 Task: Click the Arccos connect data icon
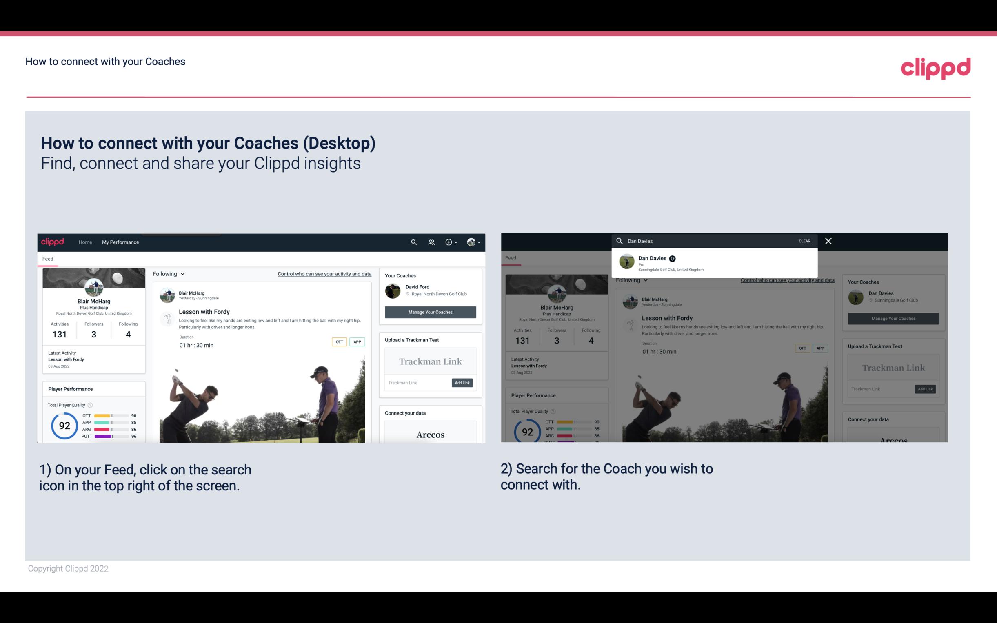click(430, 434)
